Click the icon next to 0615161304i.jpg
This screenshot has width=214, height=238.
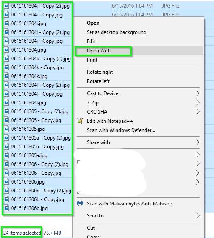[6, 23]
